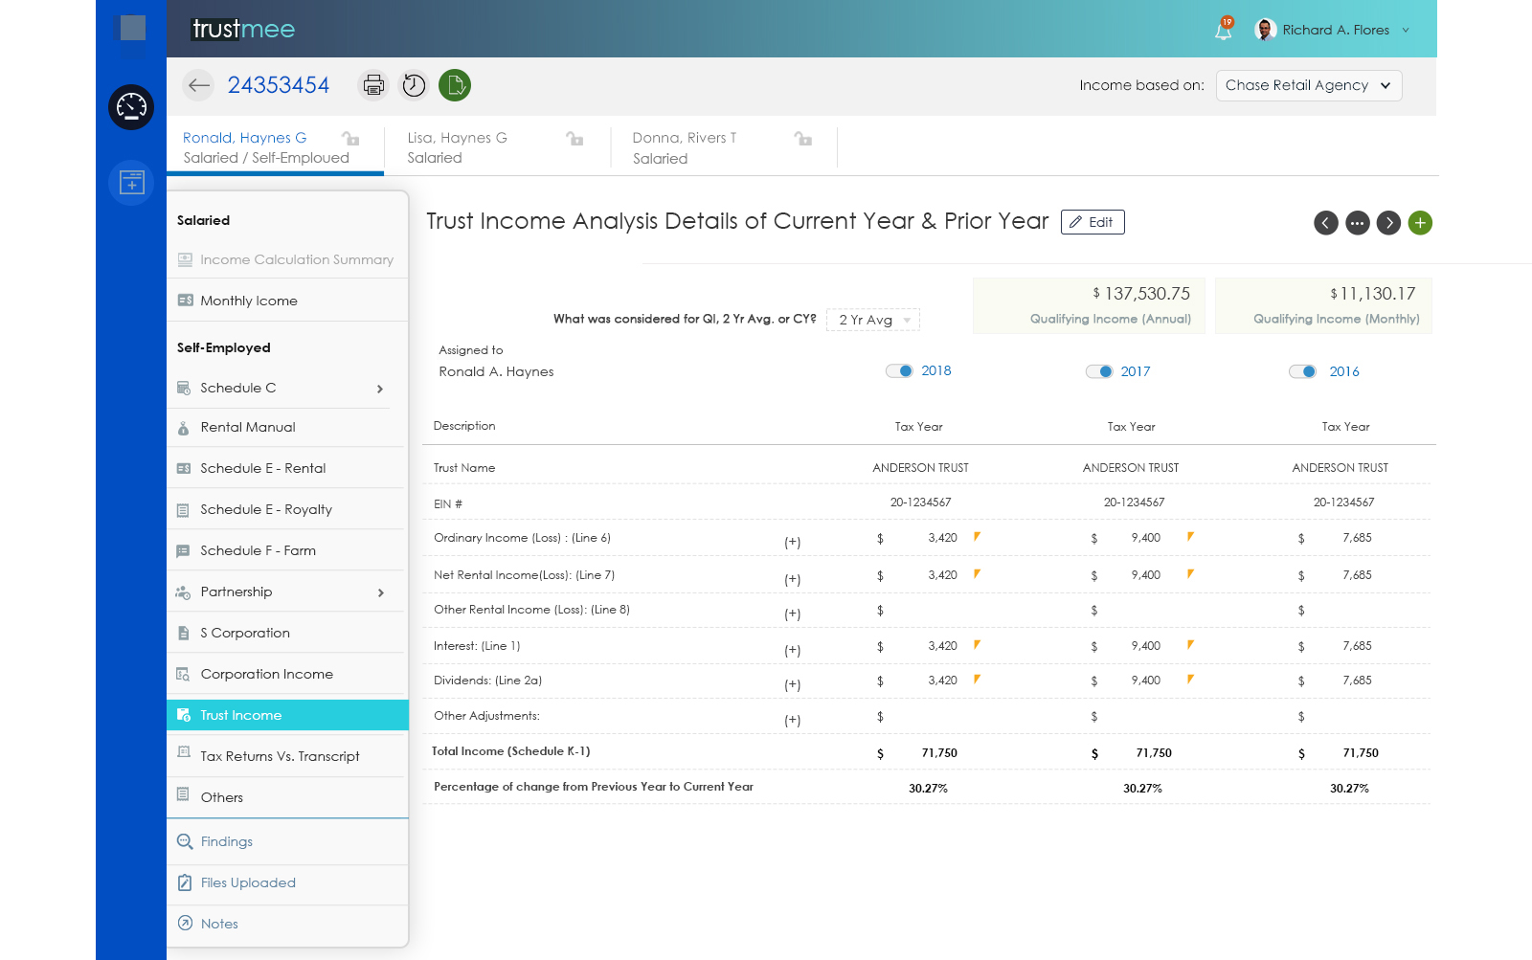
Task: Click (+) next to Interest row
Action: click(x=793, y=650)
